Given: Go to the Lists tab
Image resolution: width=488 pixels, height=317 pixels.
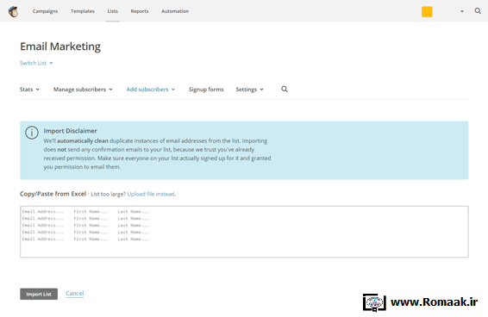Looking at the screenshot, I should point(113,11).
